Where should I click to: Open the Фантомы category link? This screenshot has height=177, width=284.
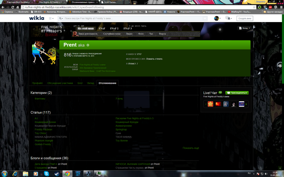click(40, 99)
